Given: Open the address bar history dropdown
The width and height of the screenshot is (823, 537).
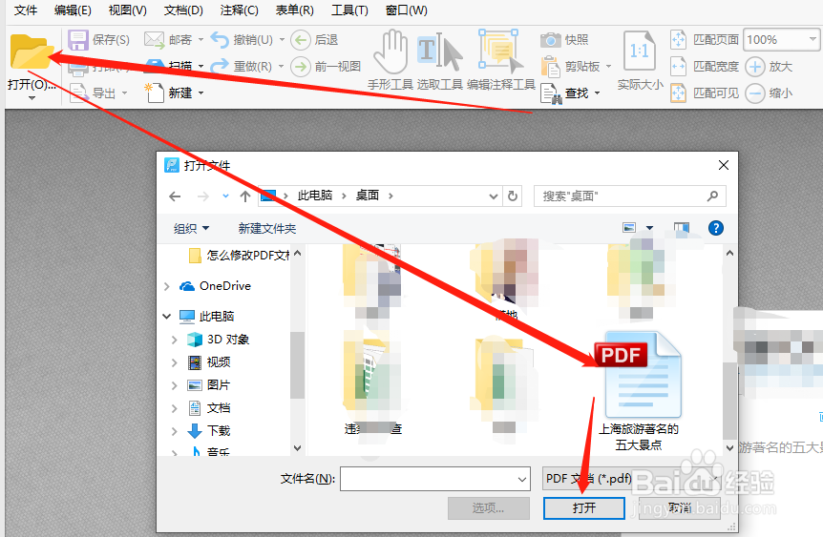Looking at the screenshot, I should pyautogui.click(x=493, y=196).
